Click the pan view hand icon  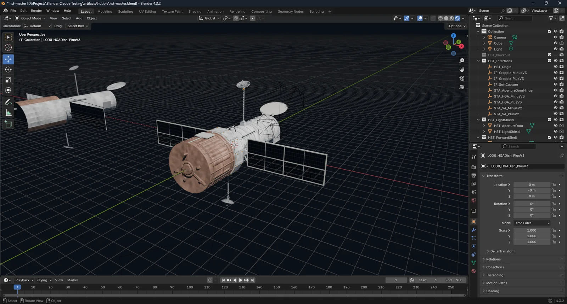(x=462, y=70)
